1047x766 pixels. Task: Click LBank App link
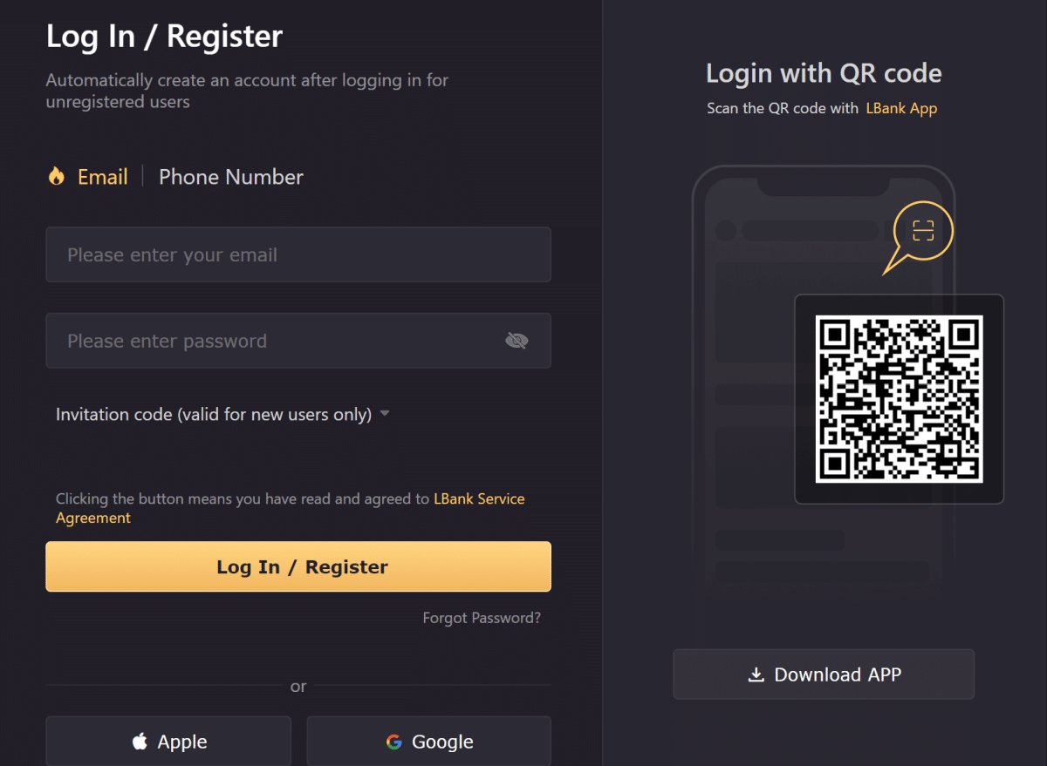coord(901,109)
